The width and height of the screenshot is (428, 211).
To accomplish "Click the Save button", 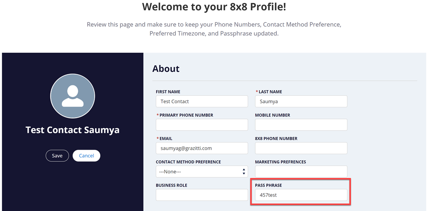I will (x=57, y=156).
